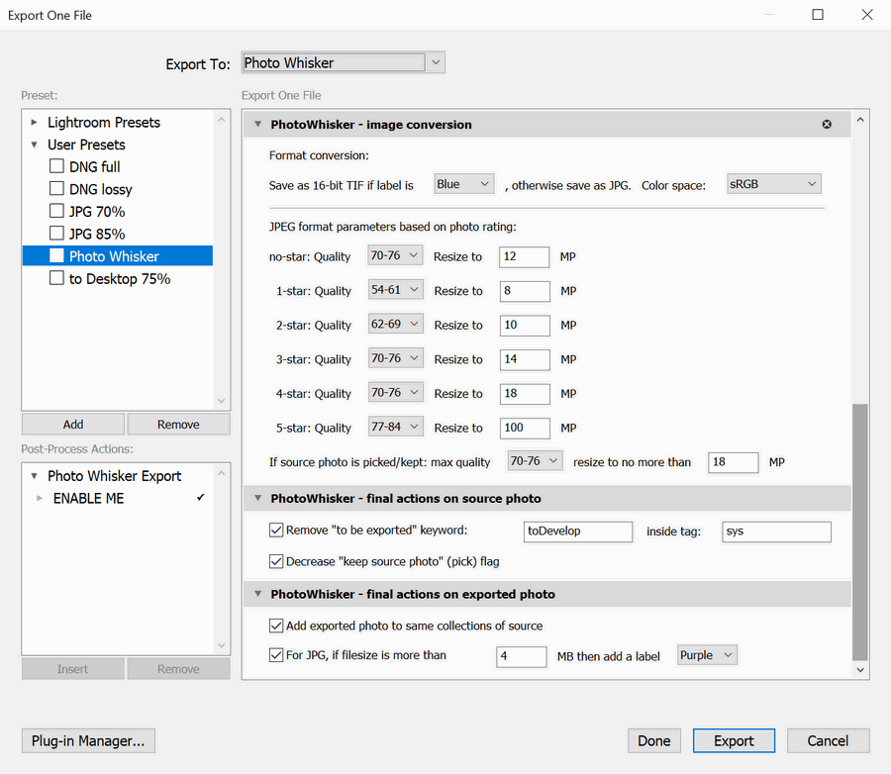Click the Add preset button
891x774 pixels.
[x=72, y=424]
